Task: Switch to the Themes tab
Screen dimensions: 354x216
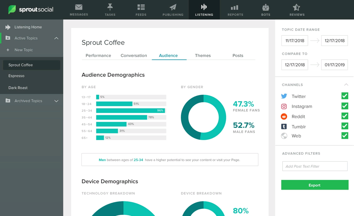Action: 203,55
